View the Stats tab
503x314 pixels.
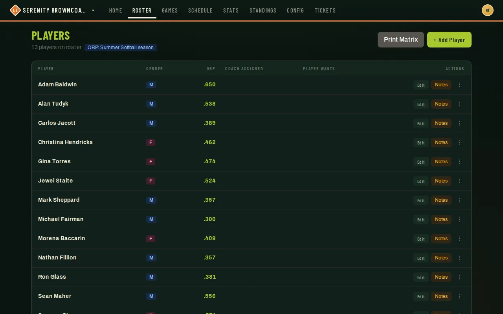pos(231,11)
